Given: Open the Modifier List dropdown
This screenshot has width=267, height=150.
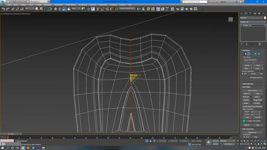Looking at the screenshot, I should [x=253, y=22].
